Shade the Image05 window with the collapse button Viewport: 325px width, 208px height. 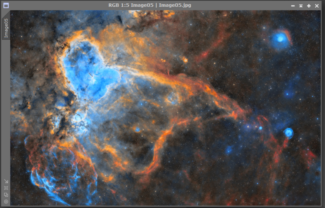(301, 6)
